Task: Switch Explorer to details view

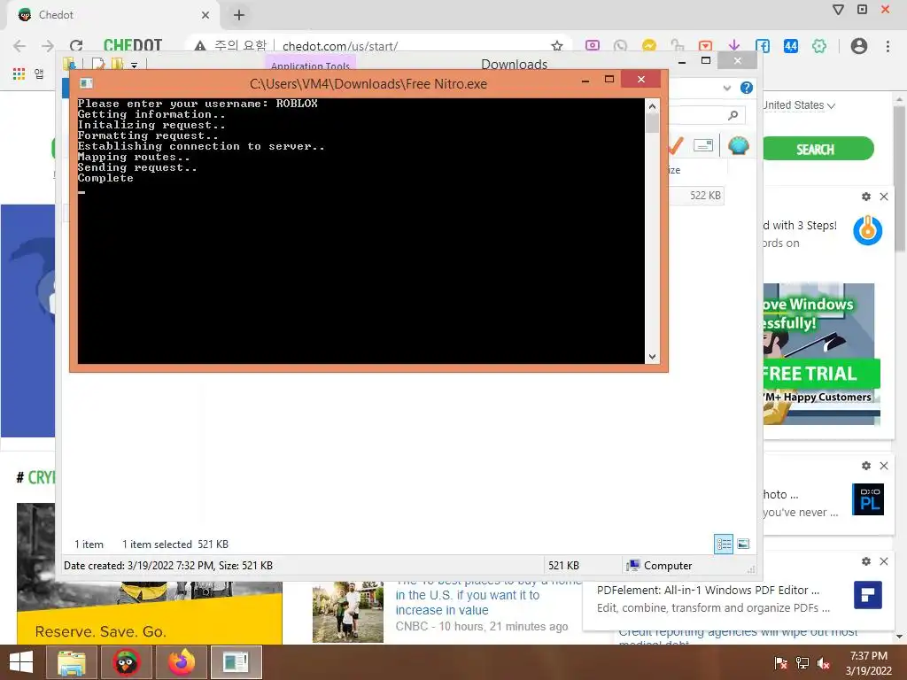Action: [724, 545]
